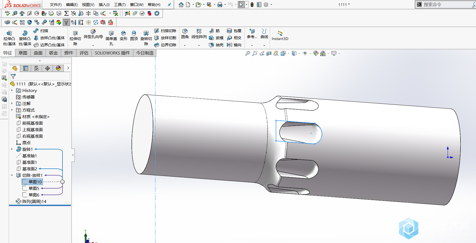Screen dimensions: 476x243
Task: Open the Edit Appearance color sphere icon
Action: (316, 53)
